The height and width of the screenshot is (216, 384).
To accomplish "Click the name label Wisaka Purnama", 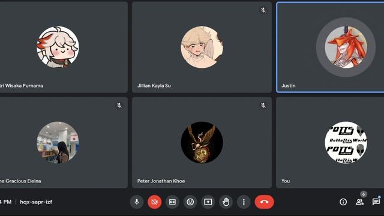I will tap(22, 86).
